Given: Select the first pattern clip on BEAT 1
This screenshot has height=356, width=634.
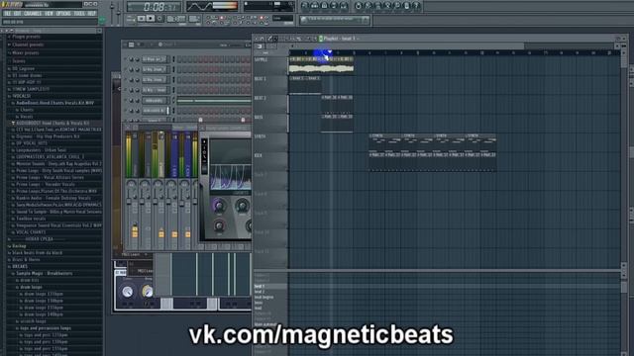Looking at the screenshot, I should click(297, 85).
